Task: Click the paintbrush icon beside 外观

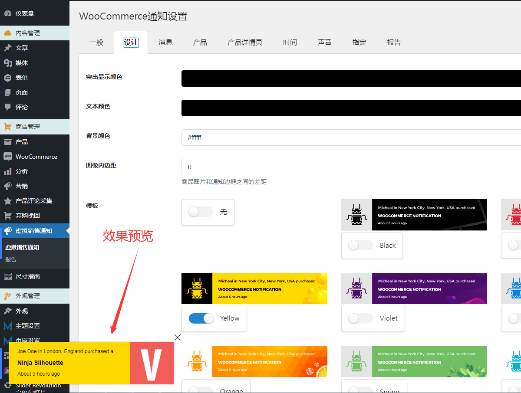Action: tap(7, 311)
